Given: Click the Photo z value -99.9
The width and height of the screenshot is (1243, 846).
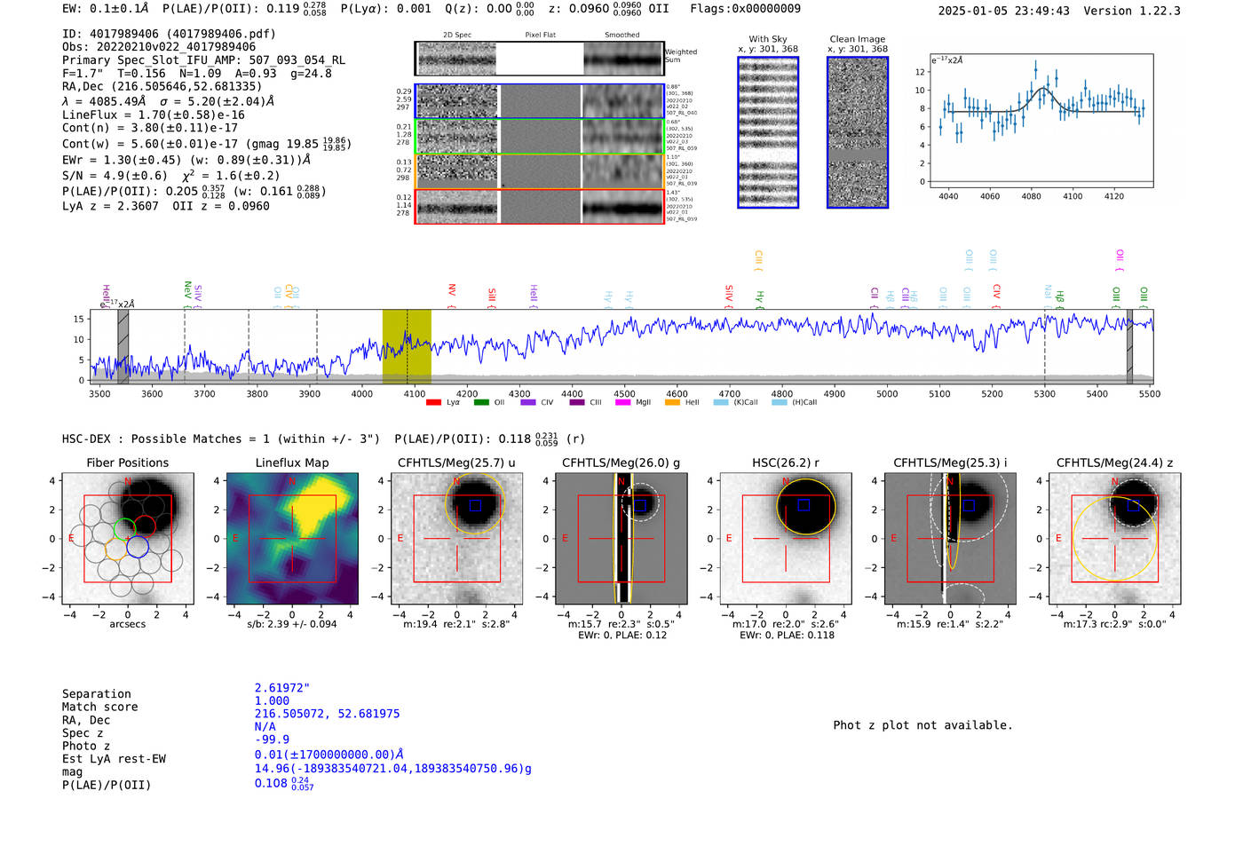Looking at the screenshot, I should pos(272,739).
